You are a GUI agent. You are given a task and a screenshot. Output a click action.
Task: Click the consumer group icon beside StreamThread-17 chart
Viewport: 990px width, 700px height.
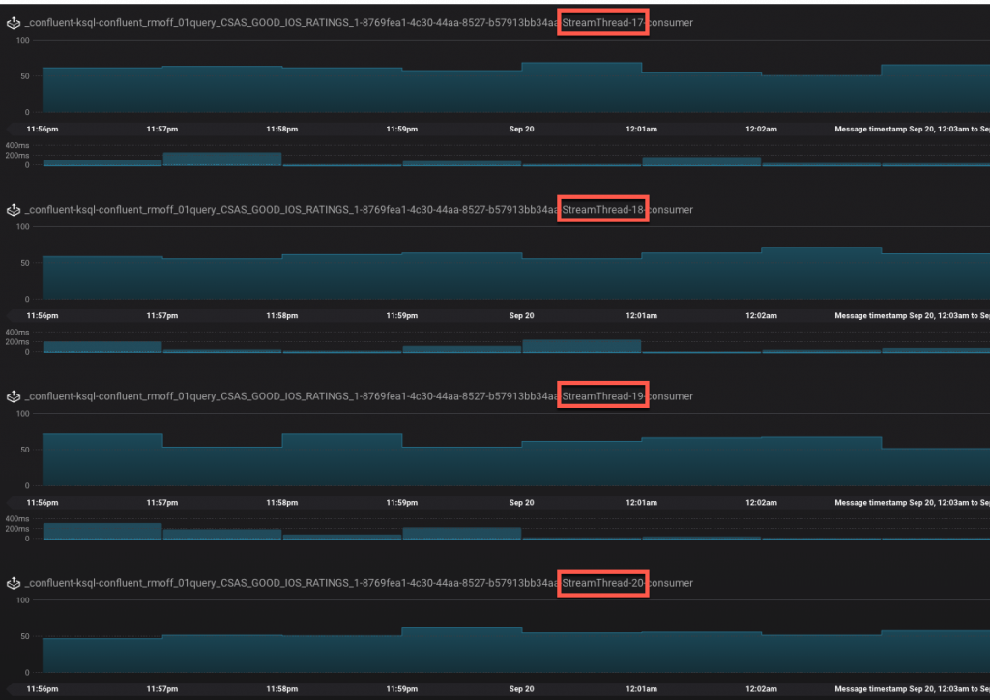pyautogui.click(x=13, y=21)
